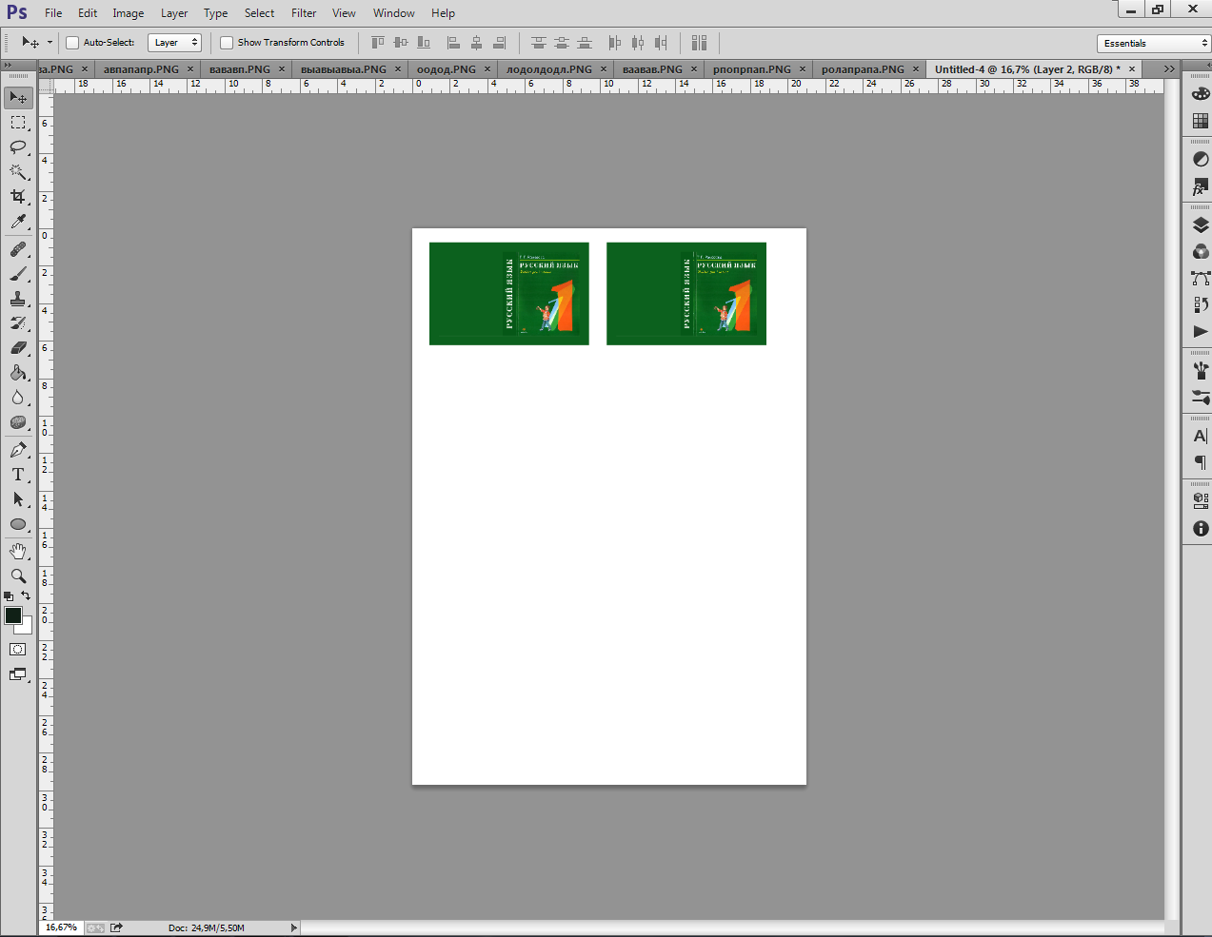Open the status bar info arrow menu
Image resolution: width=1212 pixels, height=937 pixels.
(x=293, y=927)
